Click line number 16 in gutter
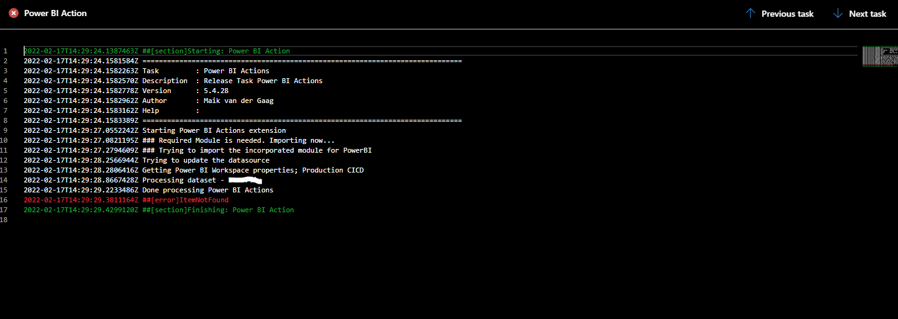Image resolution: width=898 pixels, height=319 pixels. pos(4,200)
